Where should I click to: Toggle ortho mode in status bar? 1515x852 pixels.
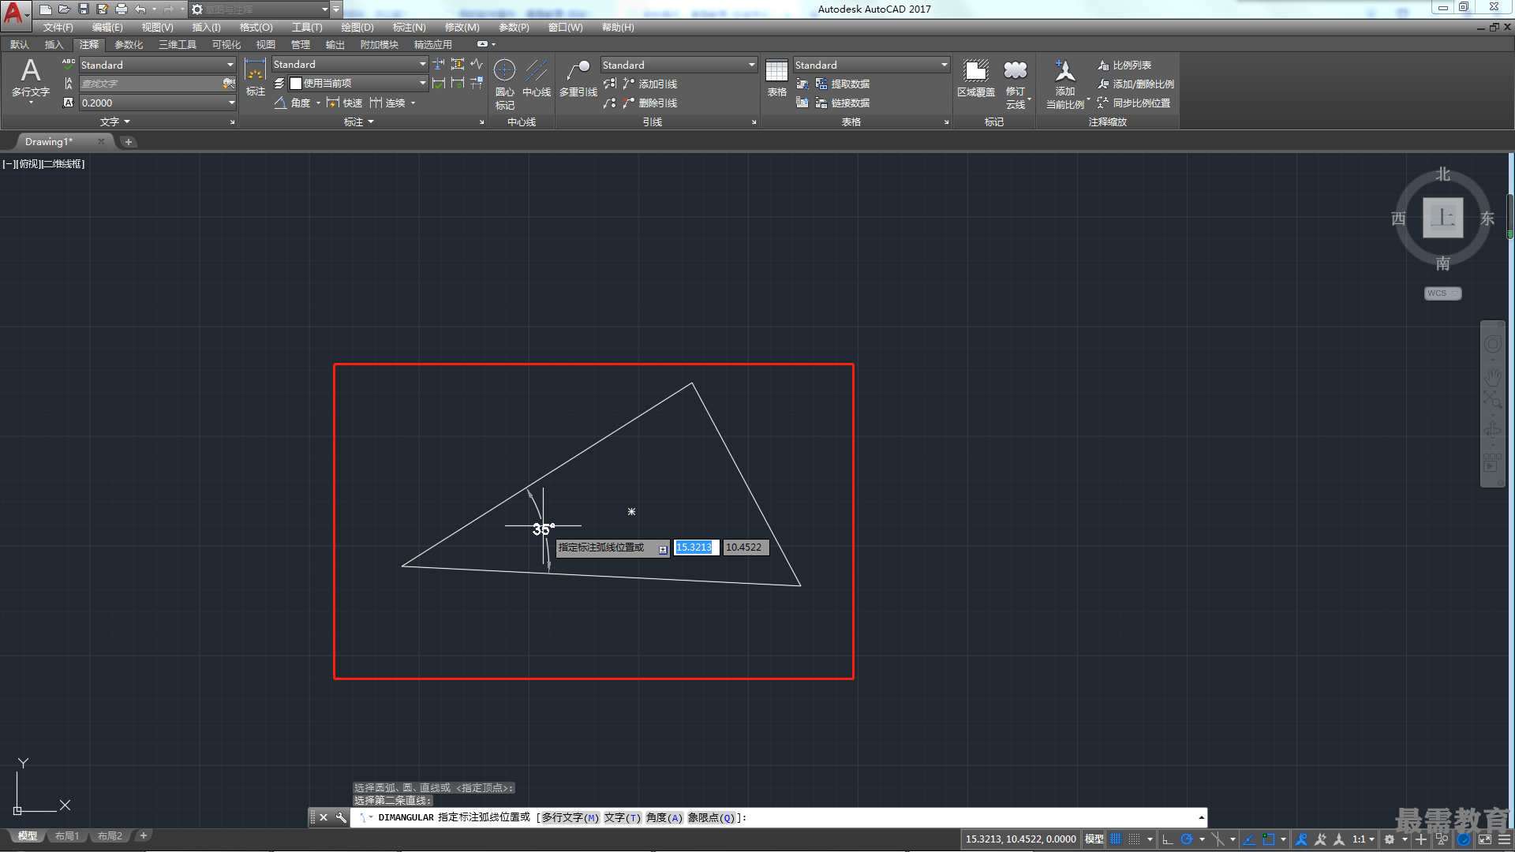pyautogui.click(x=1168, y=839)
